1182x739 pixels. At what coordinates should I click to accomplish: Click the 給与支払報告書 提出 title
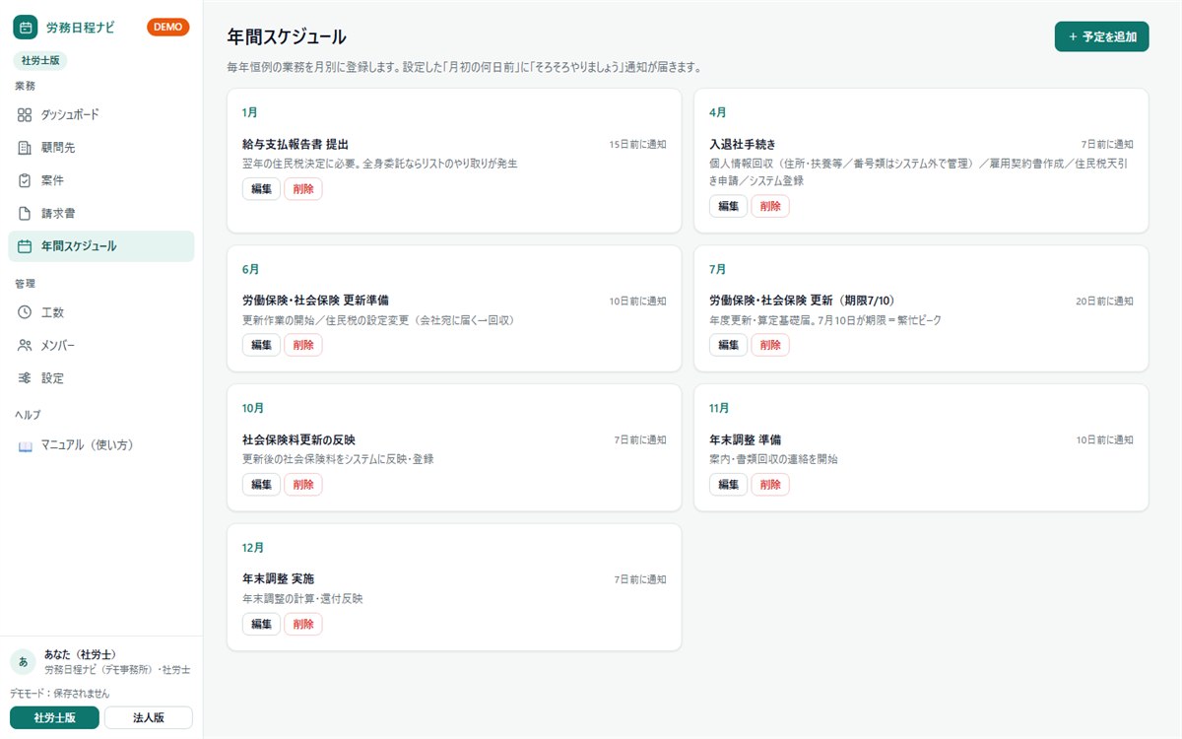[295, 144]
